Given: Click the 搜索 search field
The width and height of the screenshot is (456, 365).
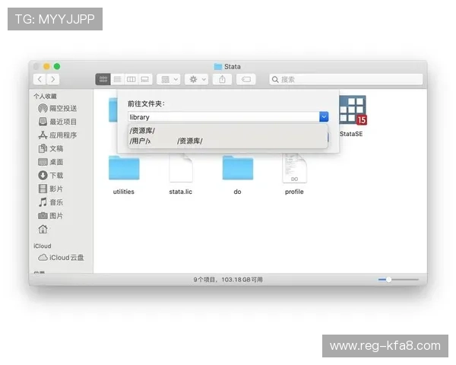Looking at the screenshot, I should [x=346, y=79].
